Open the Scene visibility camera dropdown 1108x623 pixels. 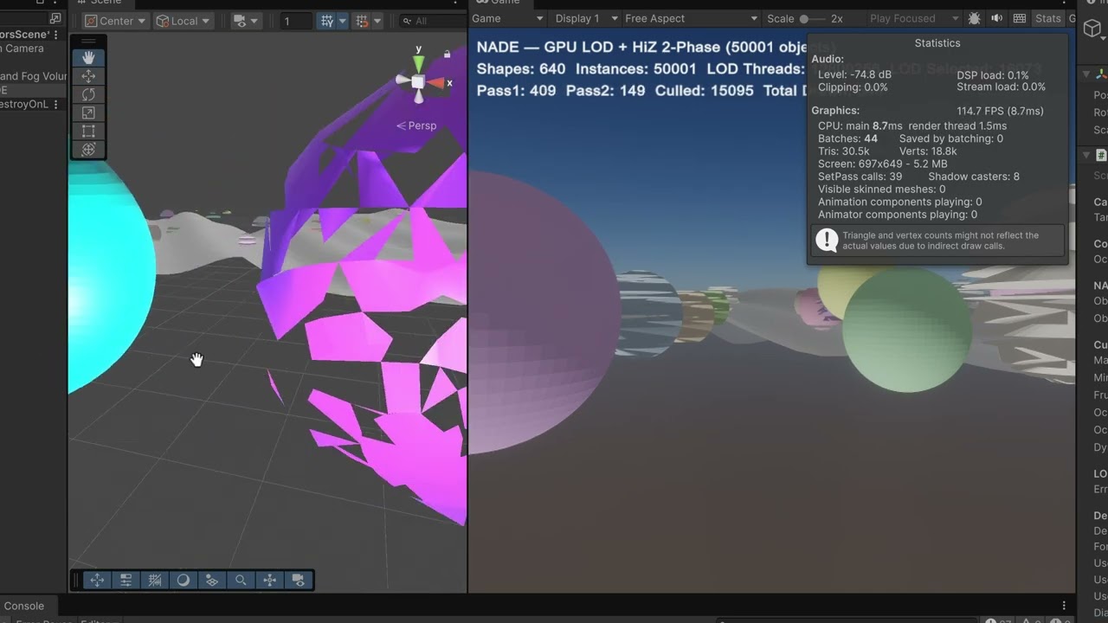coord(246,21)
